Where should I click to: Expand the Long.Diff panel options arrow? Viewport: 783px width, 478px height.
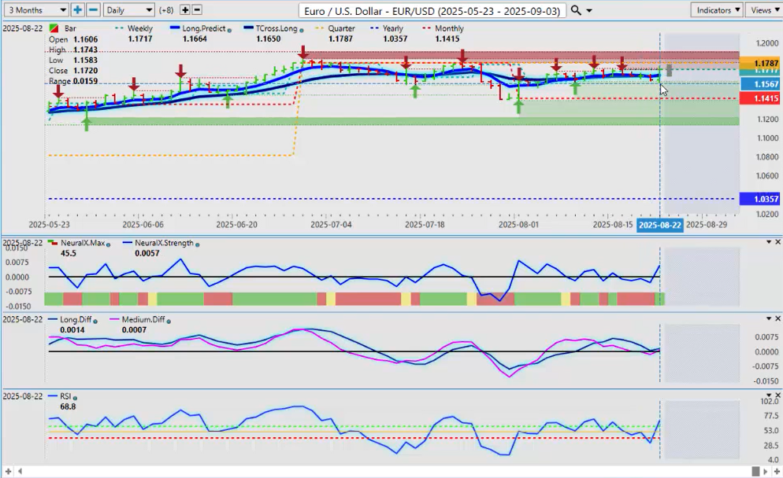769,318
